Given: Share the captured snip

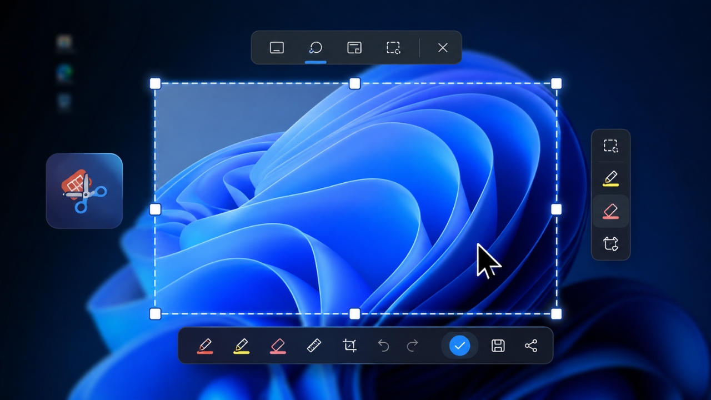Looking at the screenshot, I should (x=531, y=346).
